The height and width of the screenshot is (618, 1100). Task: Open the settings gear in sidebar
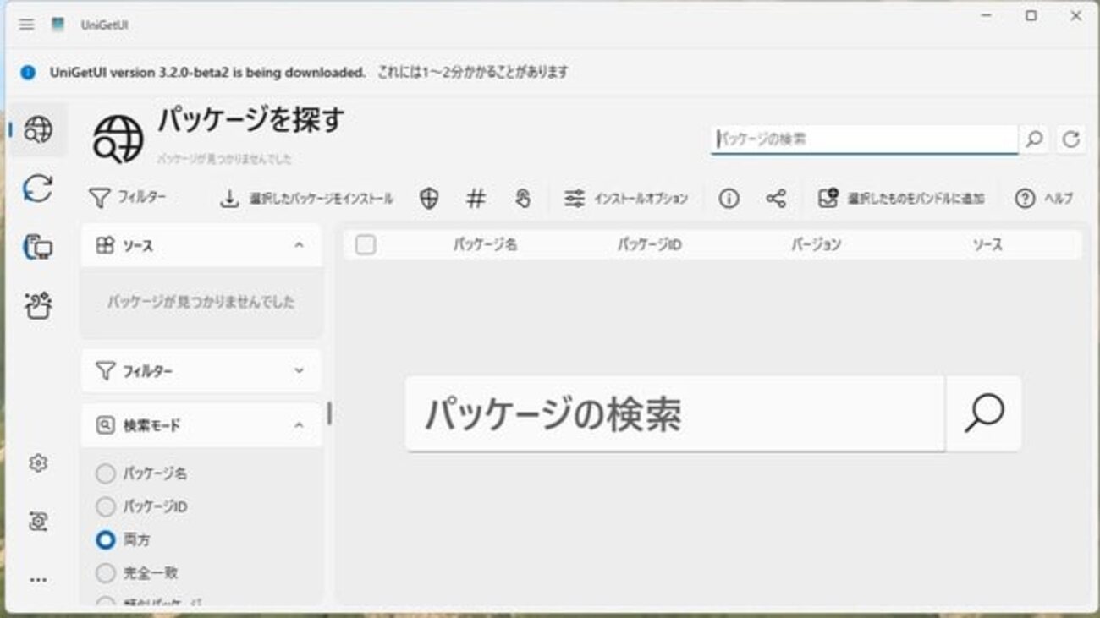(38, 463)
